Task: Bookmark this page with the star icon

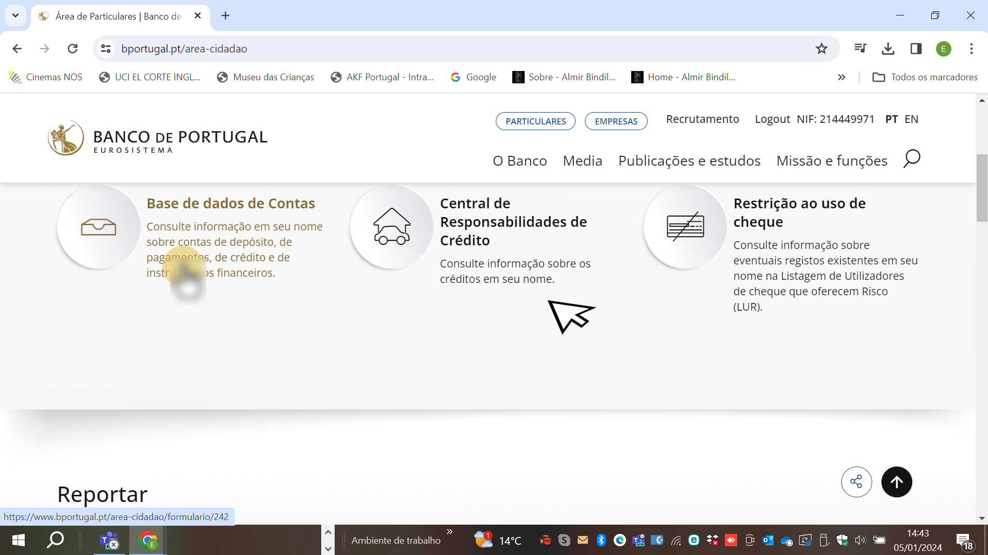Action: (x=821, y=49)
